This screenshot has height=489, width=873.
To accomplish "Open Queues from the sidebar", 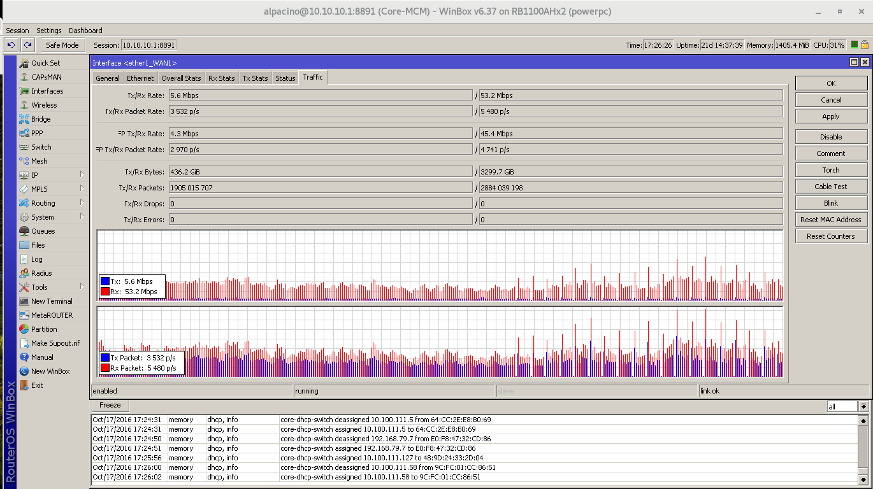I will pos(43,231).
